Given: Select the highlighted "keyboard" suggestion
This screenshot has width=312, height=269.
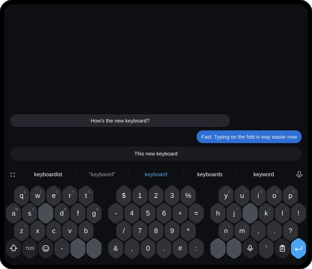Looking at the screenshot, I should (156, 174).
